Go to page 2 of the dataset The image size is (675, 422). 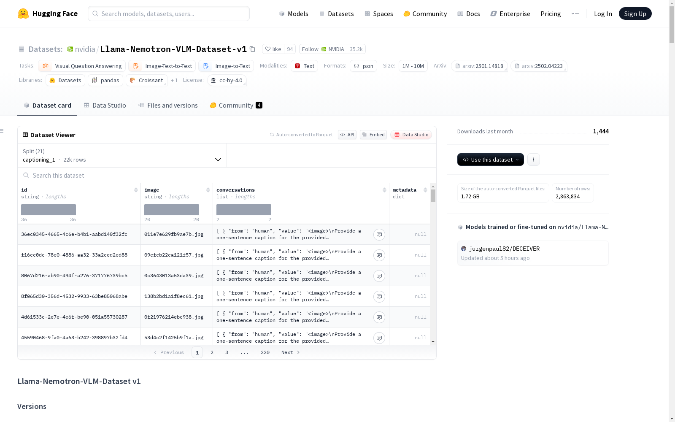[212, 352]
